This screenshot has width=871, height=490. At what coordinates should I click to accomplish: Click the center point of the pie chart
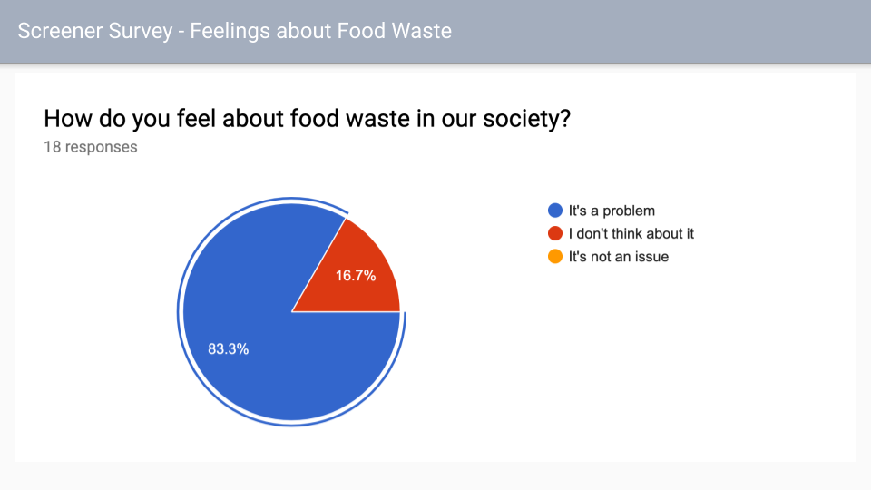291,311
